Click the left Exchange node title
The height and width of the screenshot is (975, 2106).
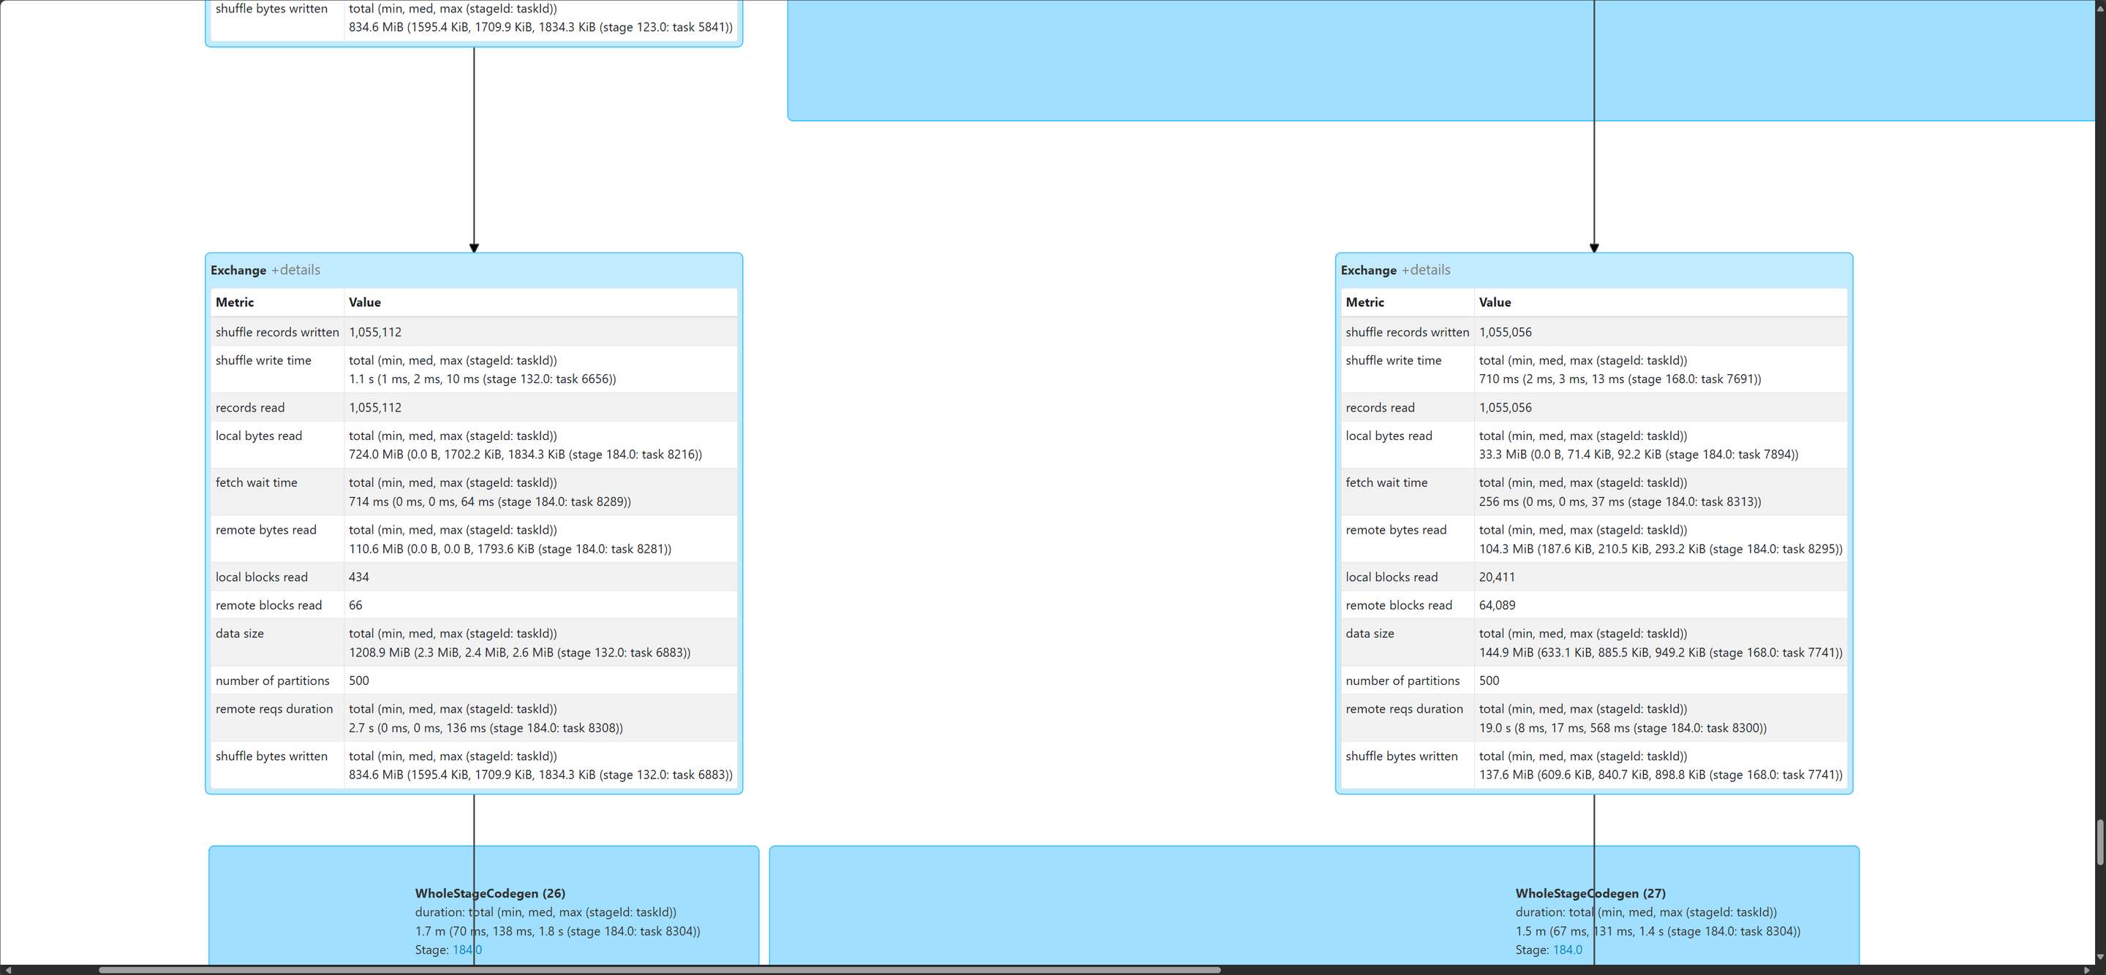pyautogui.click(x=238, y=270)
